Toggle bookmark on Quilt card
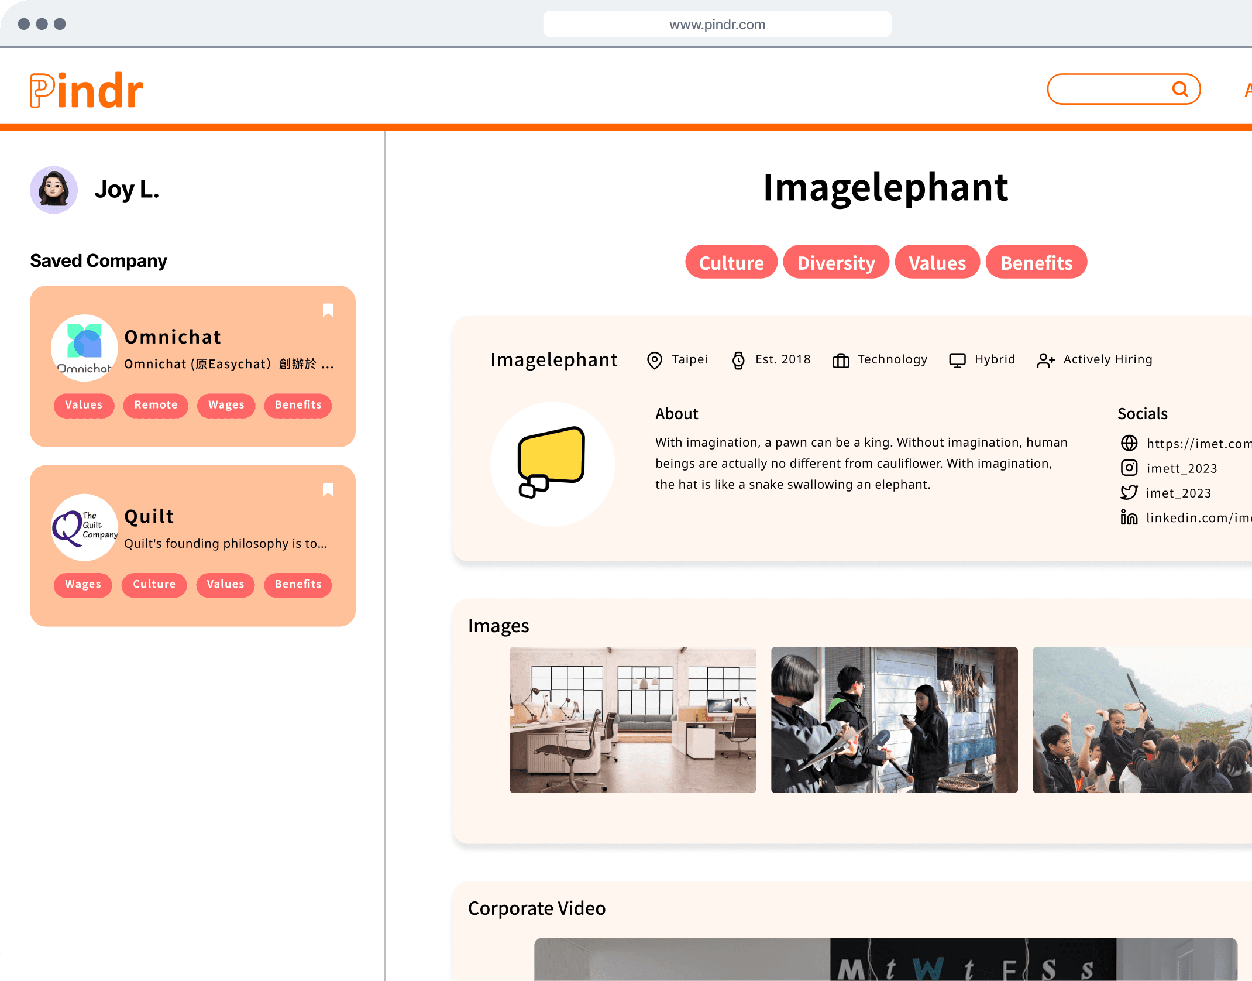 click(328, 490)
